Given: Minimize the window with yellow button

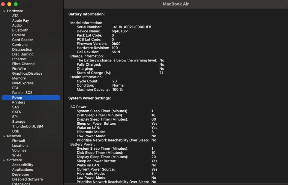Looking at the screenshot, I should pos(9,4).
